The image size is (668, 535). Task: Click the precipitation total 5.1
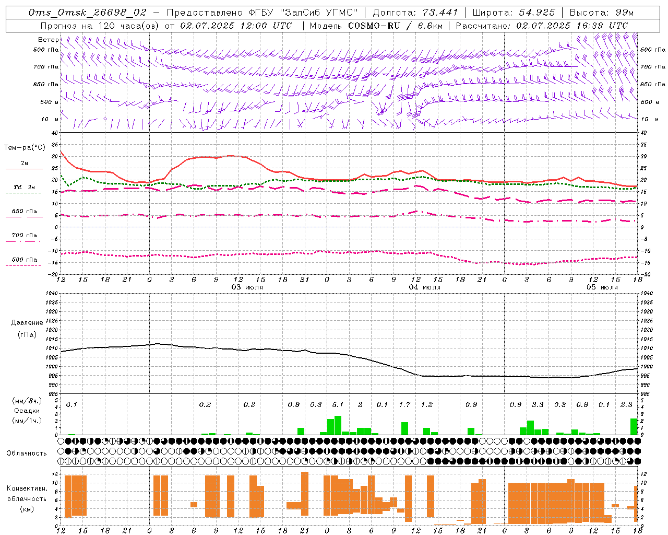[x=338, y=404]
